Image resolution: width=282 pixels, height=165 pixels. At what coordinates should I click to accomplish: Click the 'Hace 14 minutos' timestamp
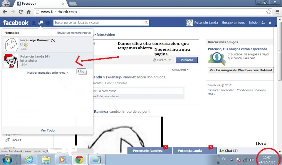(x=116, y=83)
